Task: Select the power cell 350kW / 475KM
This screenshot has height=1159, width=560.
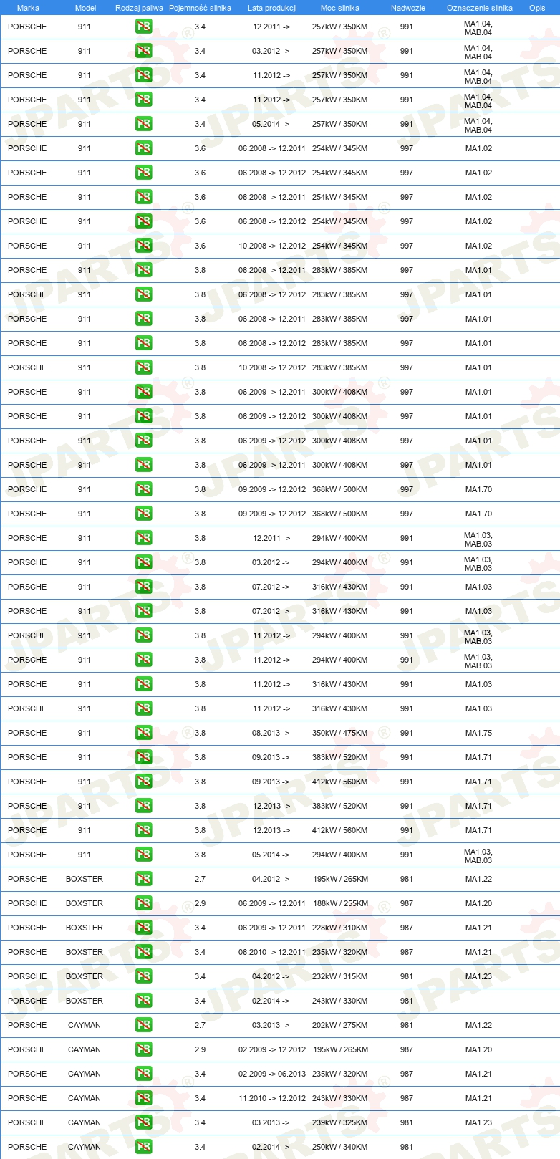Action: point(339,733)
